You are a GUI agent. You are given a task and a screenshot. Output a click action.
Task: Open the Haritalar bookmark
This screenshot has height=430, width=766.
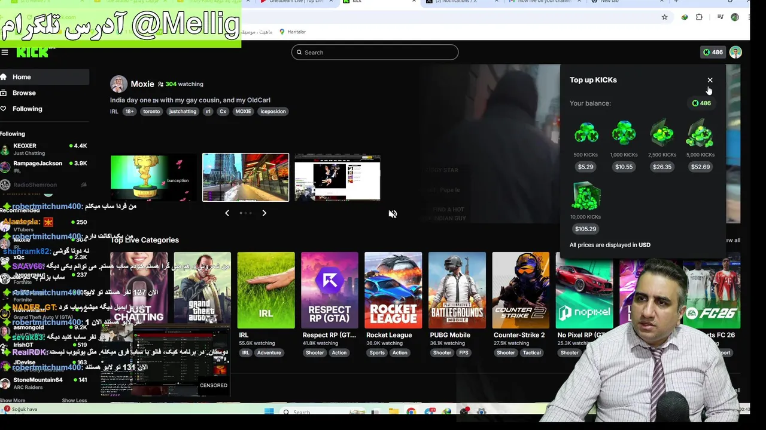pyautogui.click(x=293, y=32)
